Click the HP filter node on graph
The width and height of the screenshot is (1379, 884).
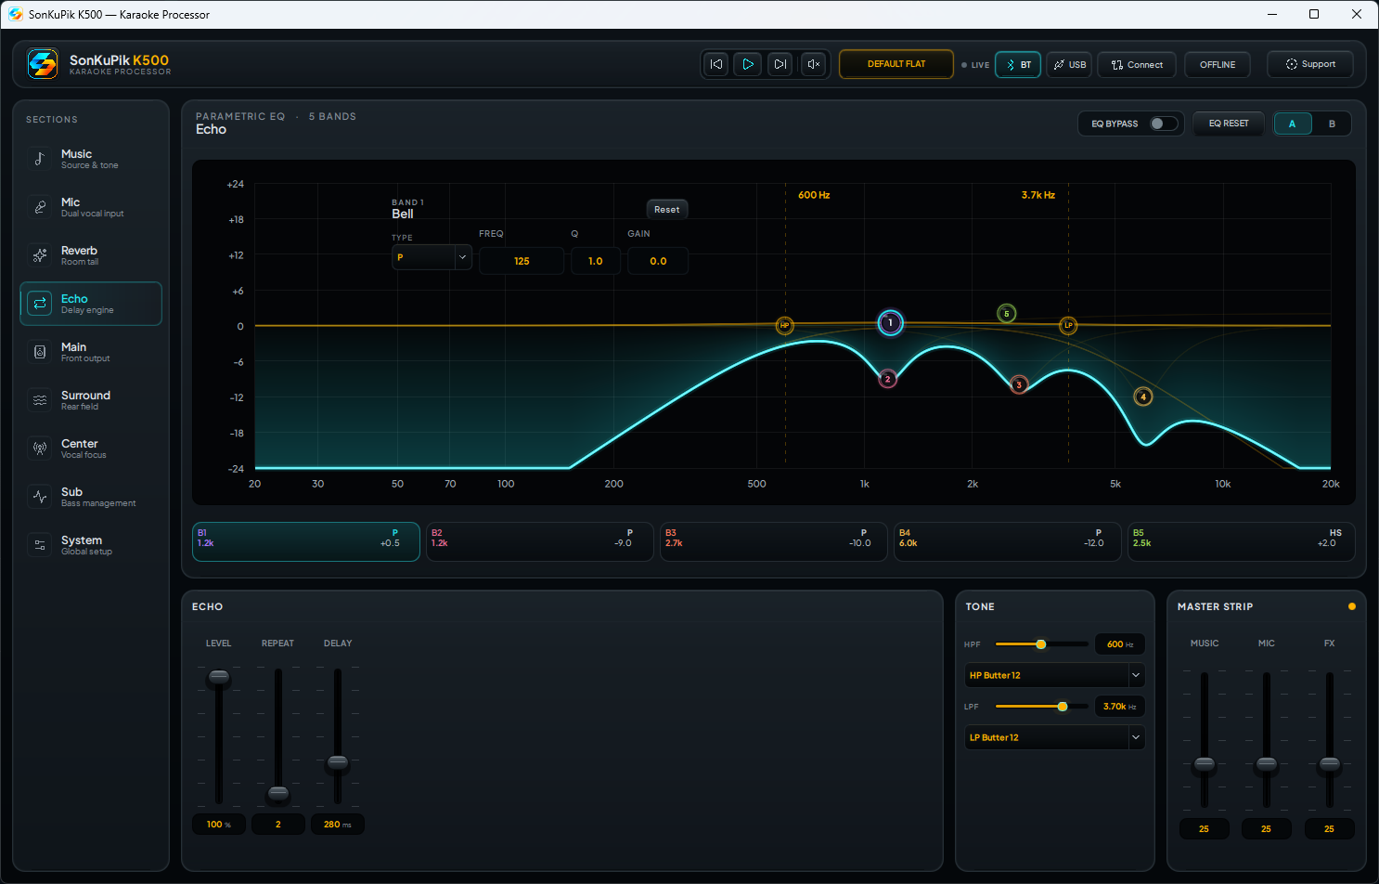pos(784,325)
